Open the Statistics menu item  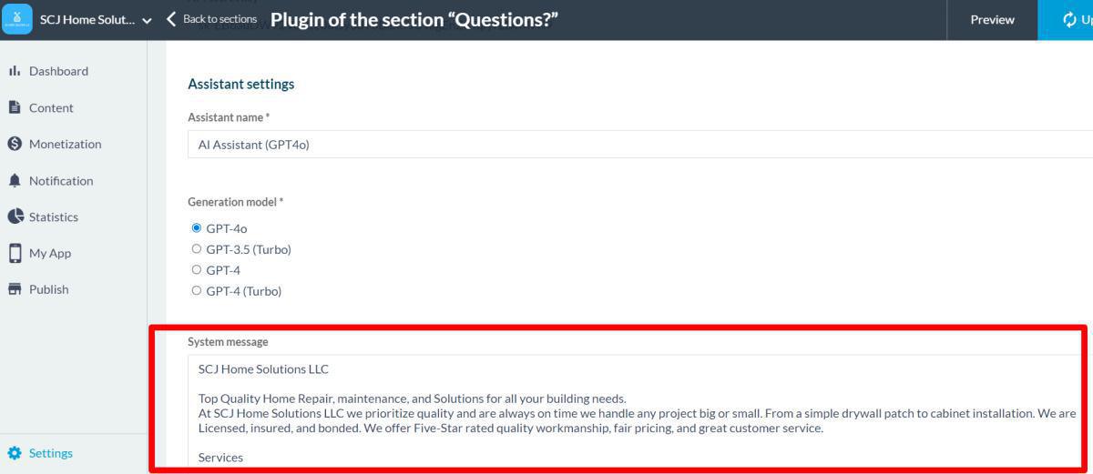click(x=53, y=217)
